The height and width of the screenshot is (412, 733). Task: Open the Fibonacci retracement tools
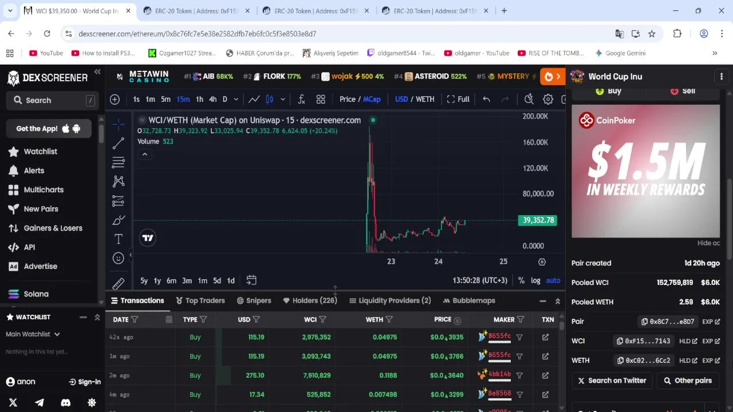pyautogui.click(x=119, y=163)
